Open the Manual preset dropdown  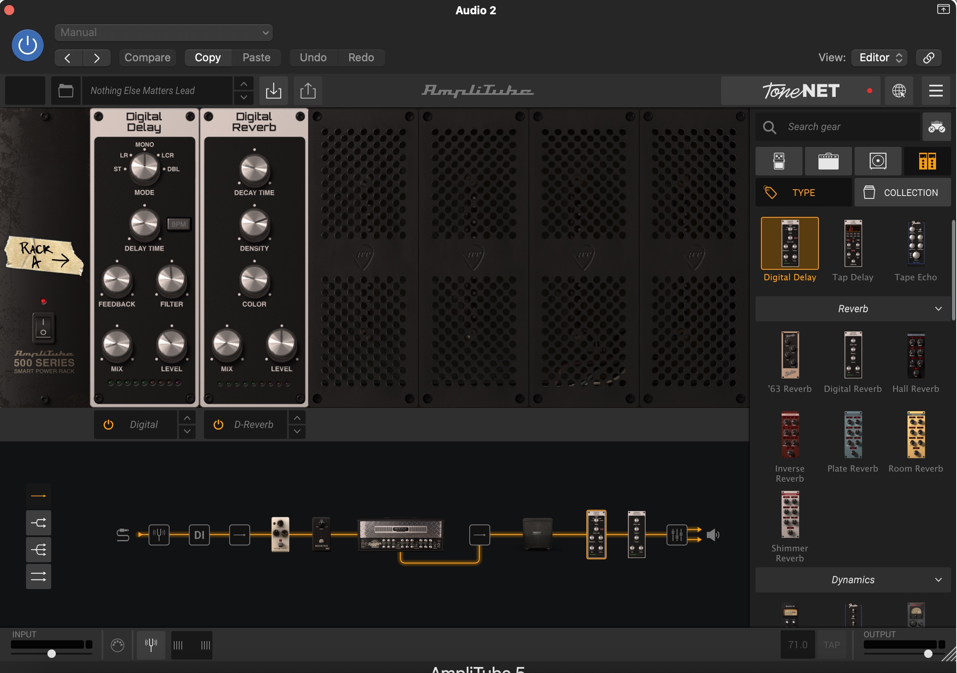pos(164,32)
